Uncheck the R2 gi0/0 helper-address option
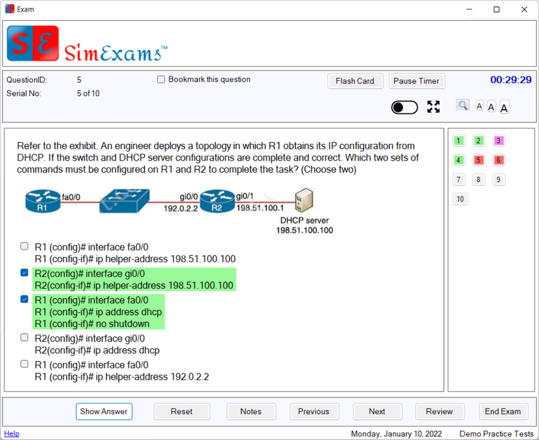Image resolution: width=539 pixels, height=440 pixels. point(25,273)
